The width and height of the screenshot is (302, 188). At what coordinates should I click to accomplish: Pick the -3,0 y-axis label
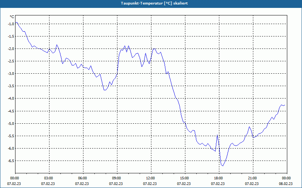point(11,74)
